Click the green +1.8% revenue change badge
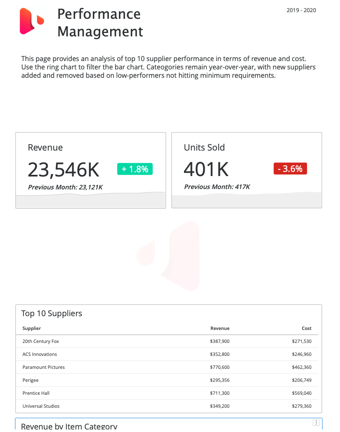Image resolution: width=340 pixels, height=432 pixels. [135, 169]
